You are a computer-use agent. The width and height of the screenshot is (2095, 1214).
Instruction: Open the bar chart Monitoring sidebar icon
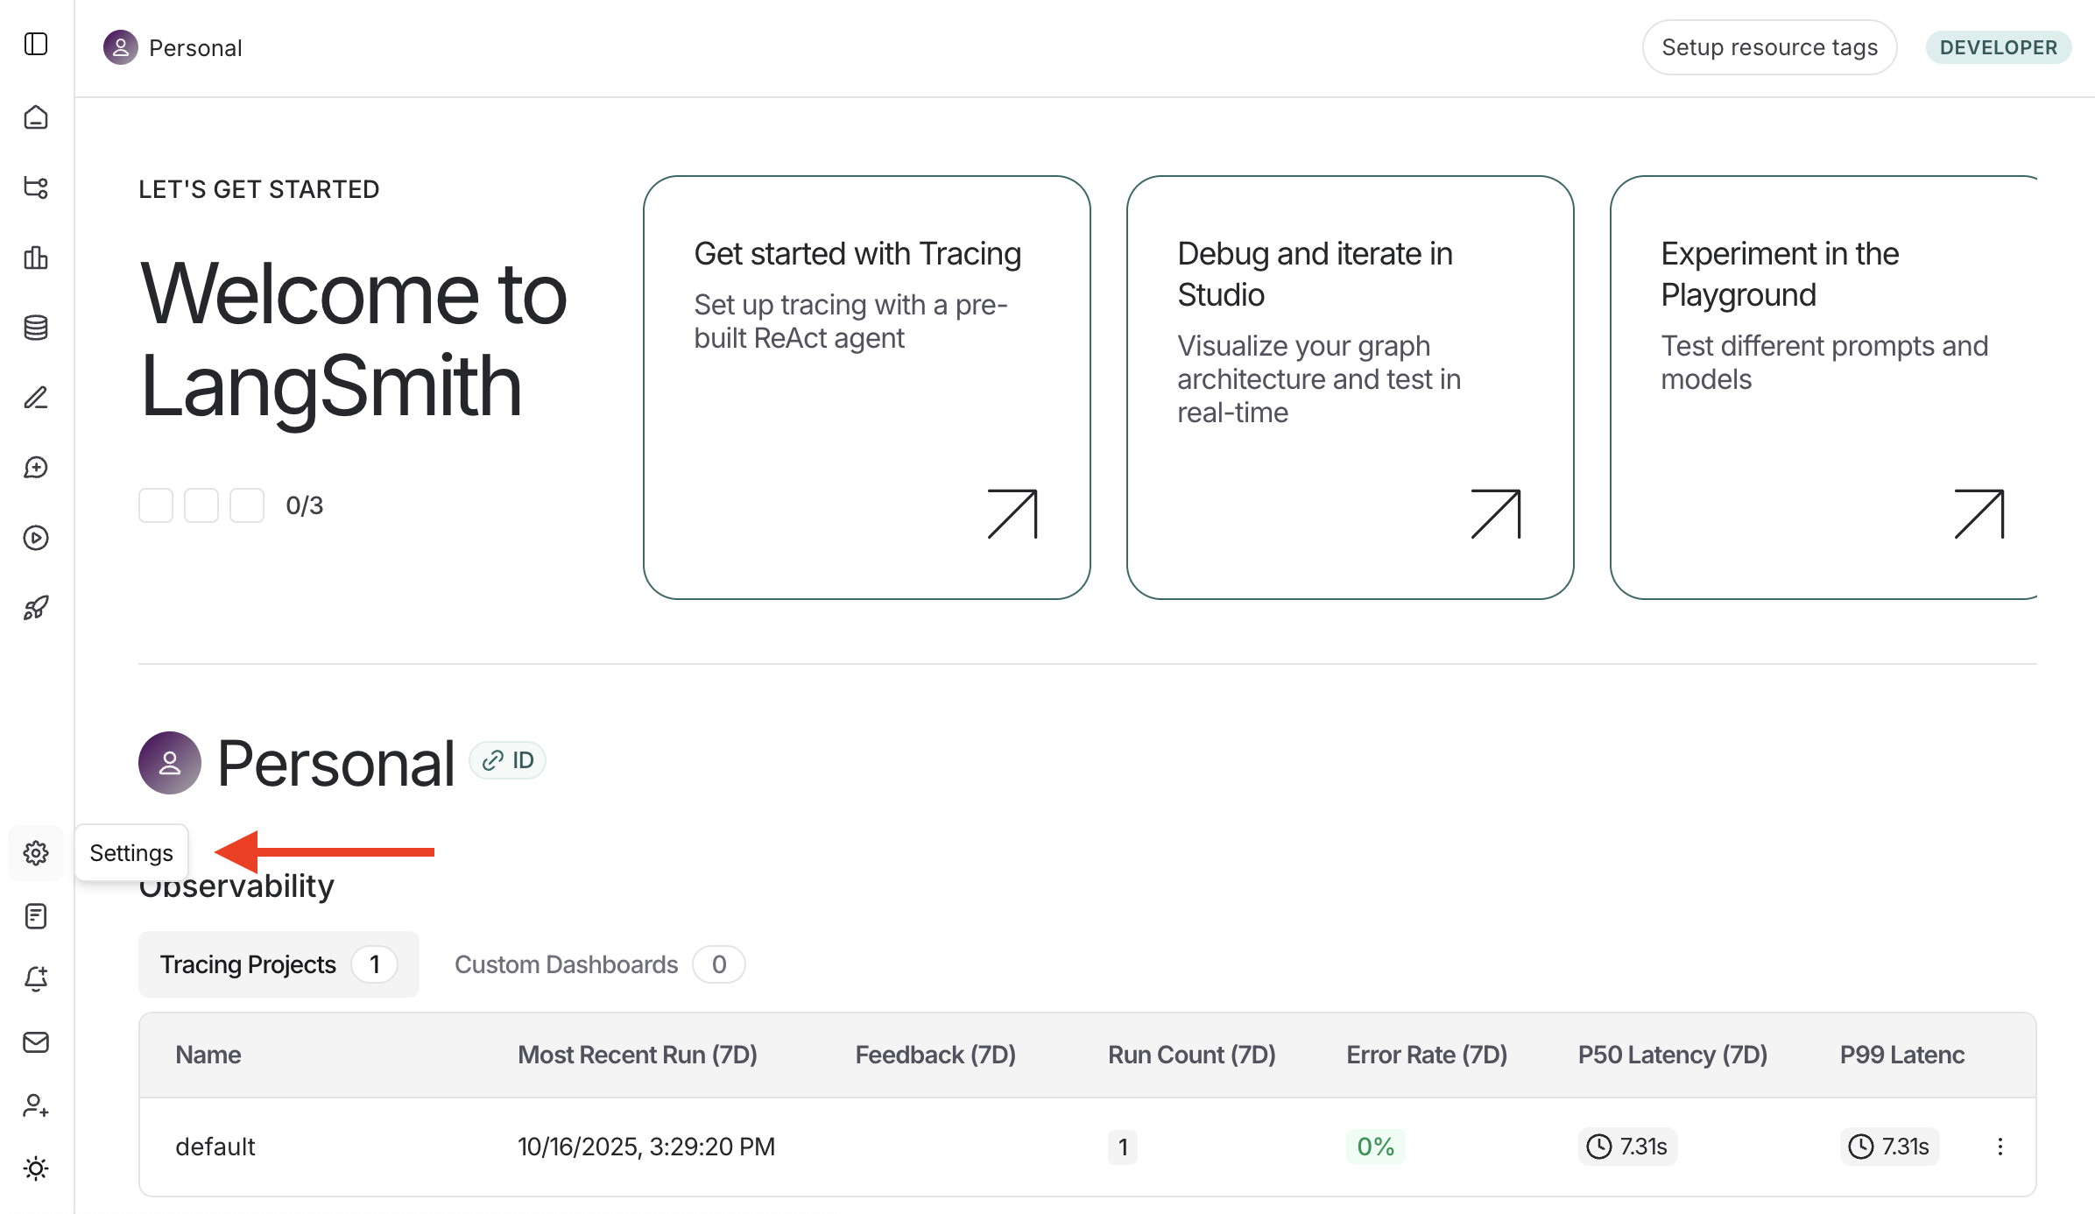(x=36, y=258)
